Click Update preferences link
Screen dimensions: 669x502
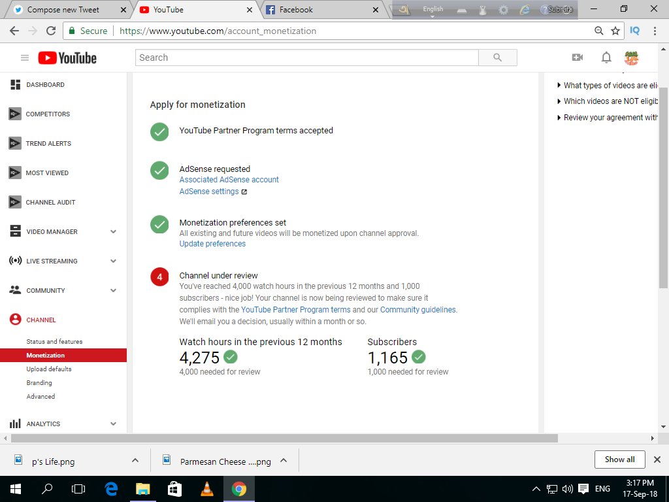pyautogui.click(x=212, y=244)
